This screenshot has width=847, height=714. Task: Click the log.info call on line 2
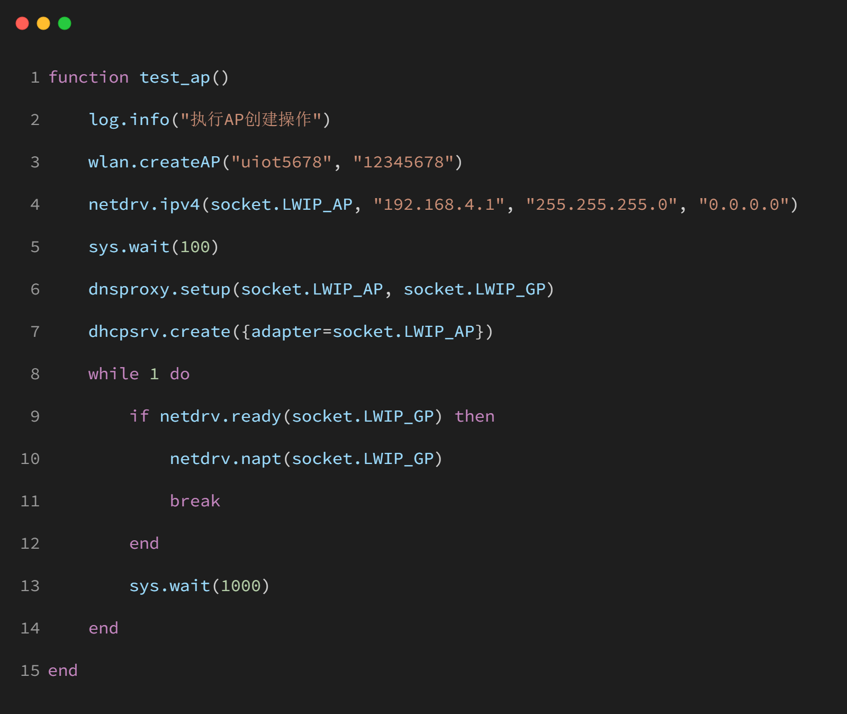click(x=129, y=120)
